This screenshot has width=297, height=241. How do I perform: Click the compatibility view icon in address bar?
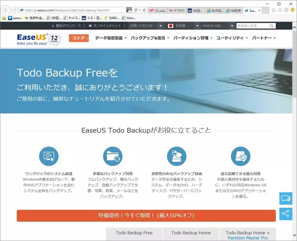(x=129, y=10)
